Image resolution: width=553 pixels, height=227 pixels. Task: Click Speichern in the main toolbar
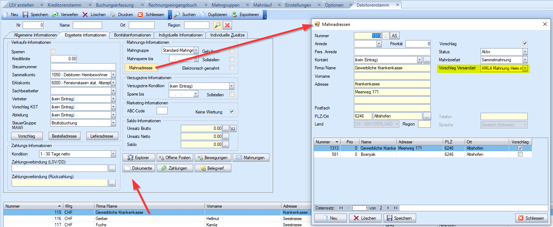35,15
